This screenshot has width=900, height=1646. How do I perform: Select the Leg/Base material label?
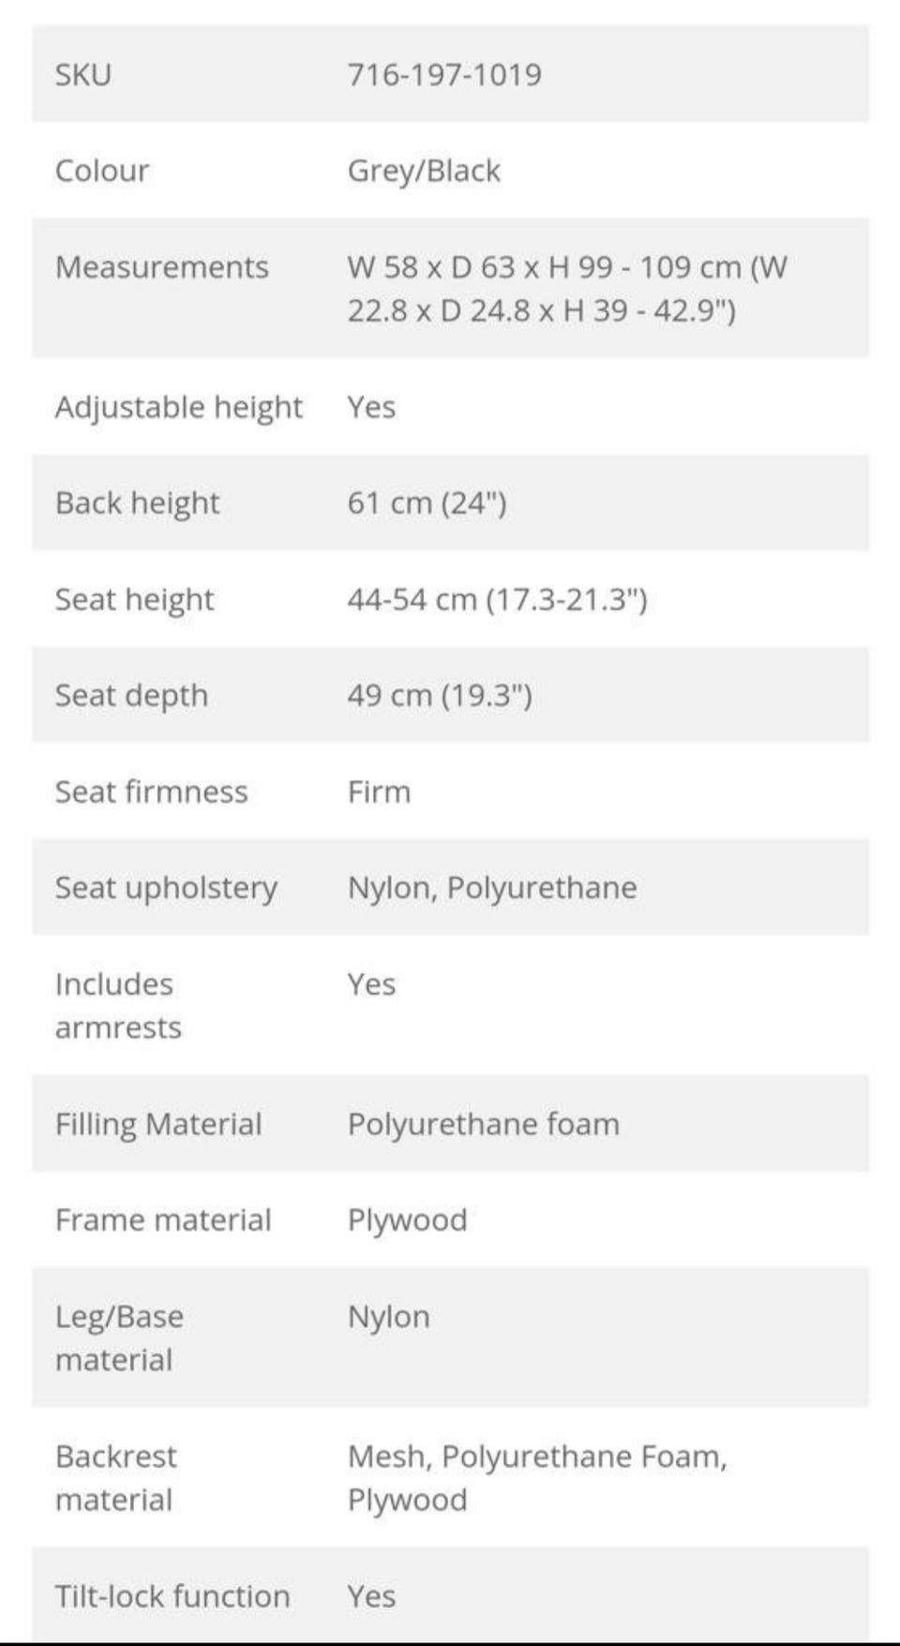pos(119,1338)
